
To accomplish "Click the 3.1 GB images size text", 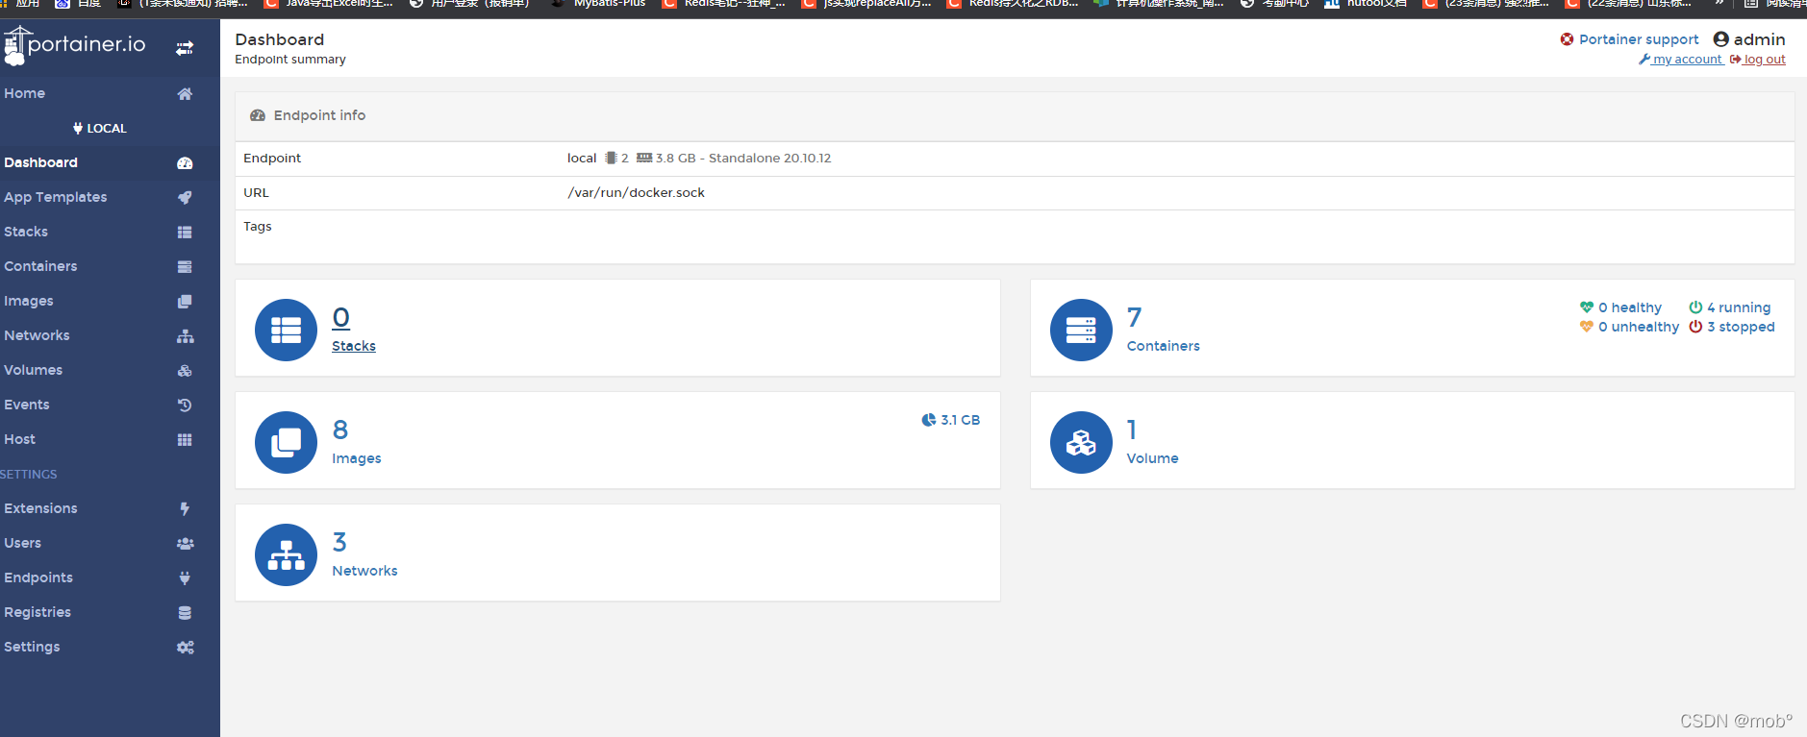I will point(960,420).
